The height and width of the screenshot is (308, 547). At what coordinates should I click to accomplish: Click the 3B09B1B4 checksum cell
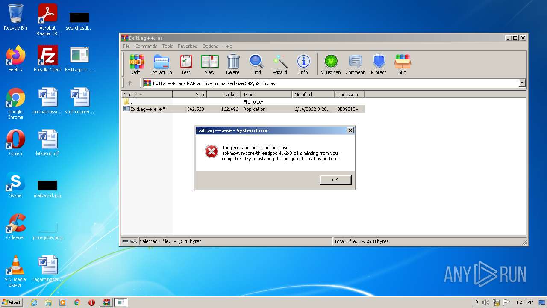(347, 109)
